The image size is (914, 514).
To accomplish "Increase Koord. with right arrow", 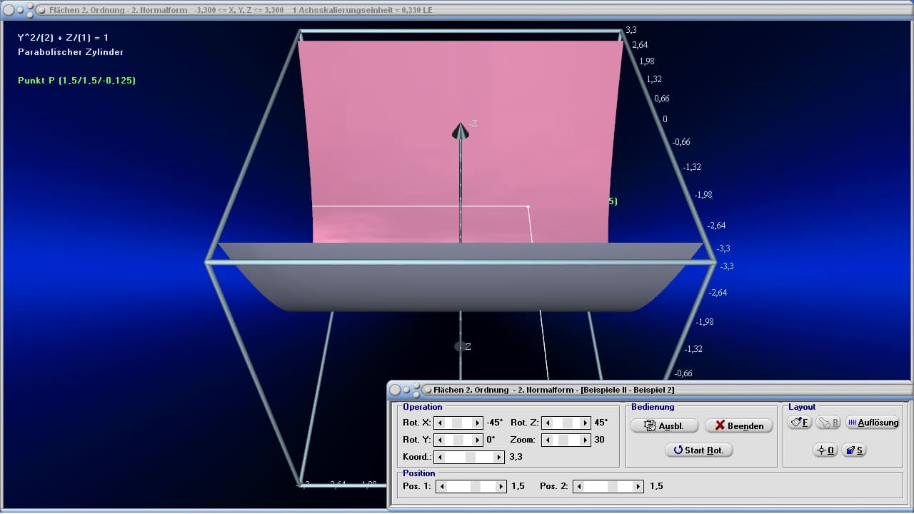I will click(x=500, y=457).
